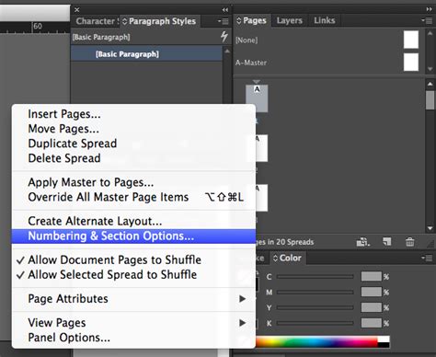Choose Override All Master Page Items
436x357 pixels.
pyautogui.click(x=133, y=197)
